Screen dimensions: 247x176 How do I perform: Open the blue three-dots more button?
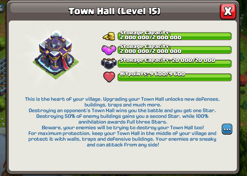tap(227, 129)
